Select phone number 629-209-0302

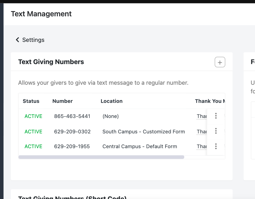point(72,132)
